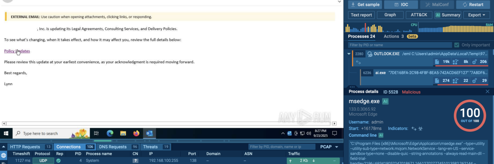Open the Connections tab
This screenshot has height=164, width=494.
75,147
